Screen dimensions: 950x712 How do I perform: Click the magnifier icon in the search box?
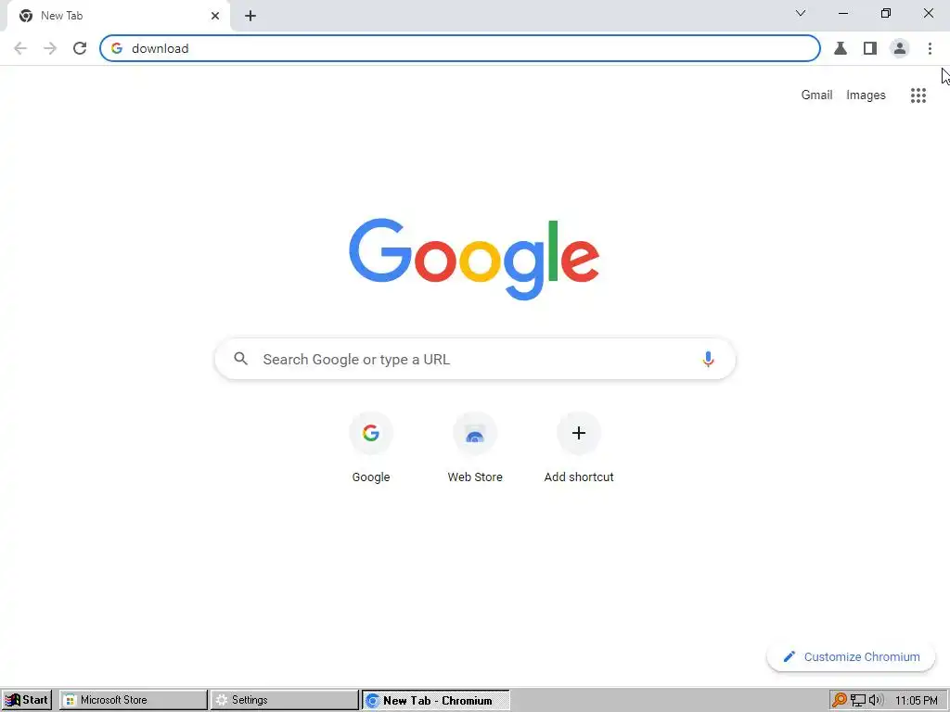point(241,359)
